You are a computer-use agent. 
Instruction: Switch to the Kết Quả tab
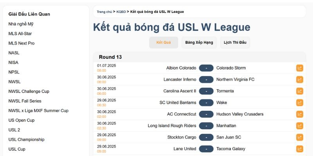[x=164, y=43]
